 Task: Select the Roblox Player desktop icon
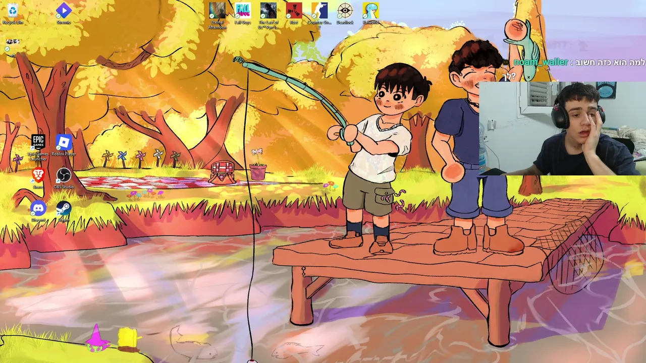point(64,145)
